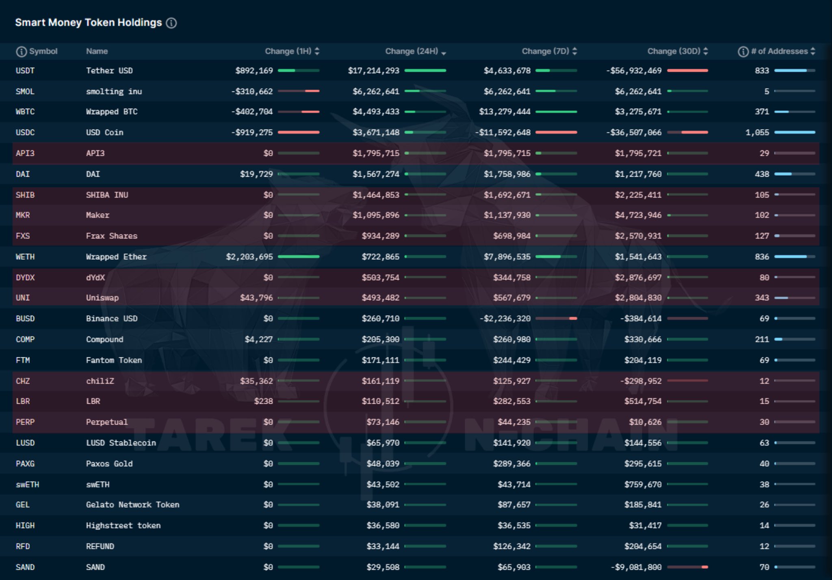
Task: Click the Name column header
Action: click(x=97, y=51)
